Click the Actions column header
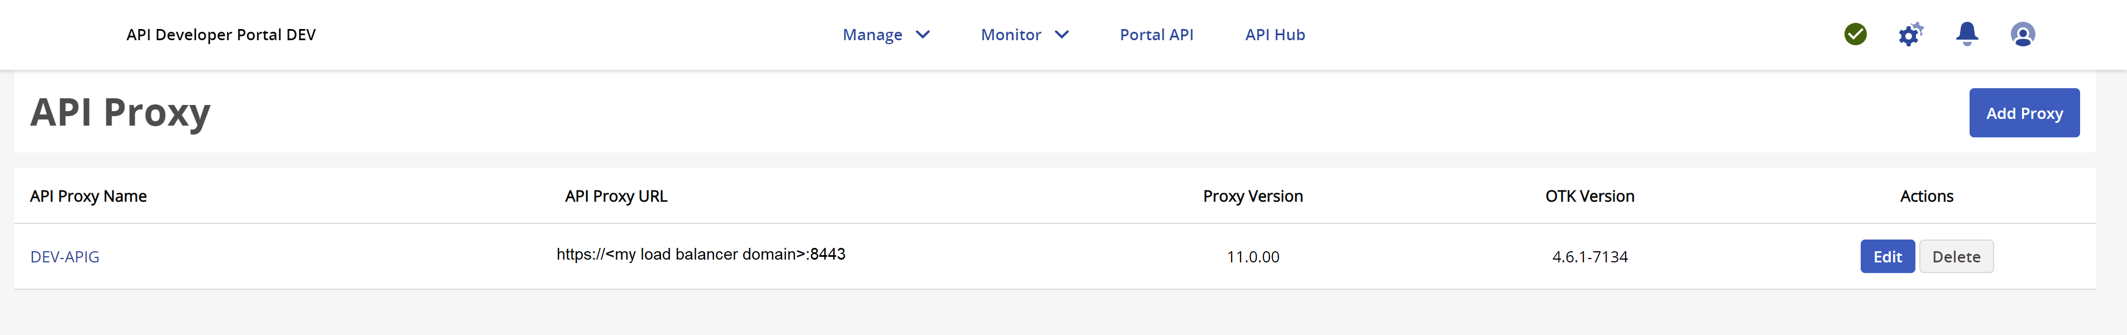 pyautogui.click(x=1927, y=197)
